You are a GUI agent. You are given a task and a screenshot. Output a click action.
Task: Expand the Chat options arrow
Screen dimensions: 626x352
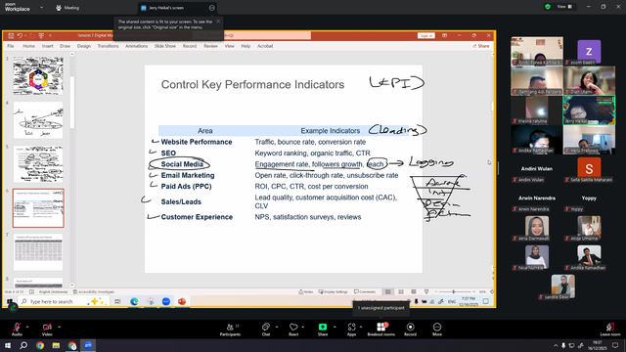tap(276, 327)
